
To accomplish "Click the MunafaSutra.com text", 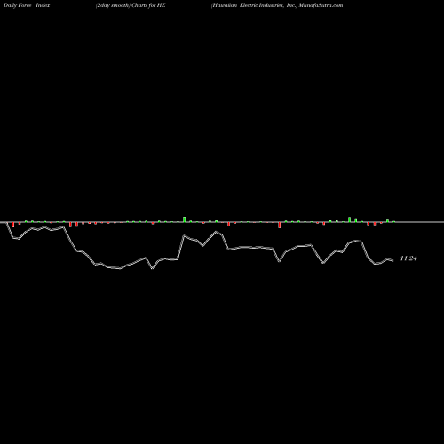I will (x=321, y=5).
